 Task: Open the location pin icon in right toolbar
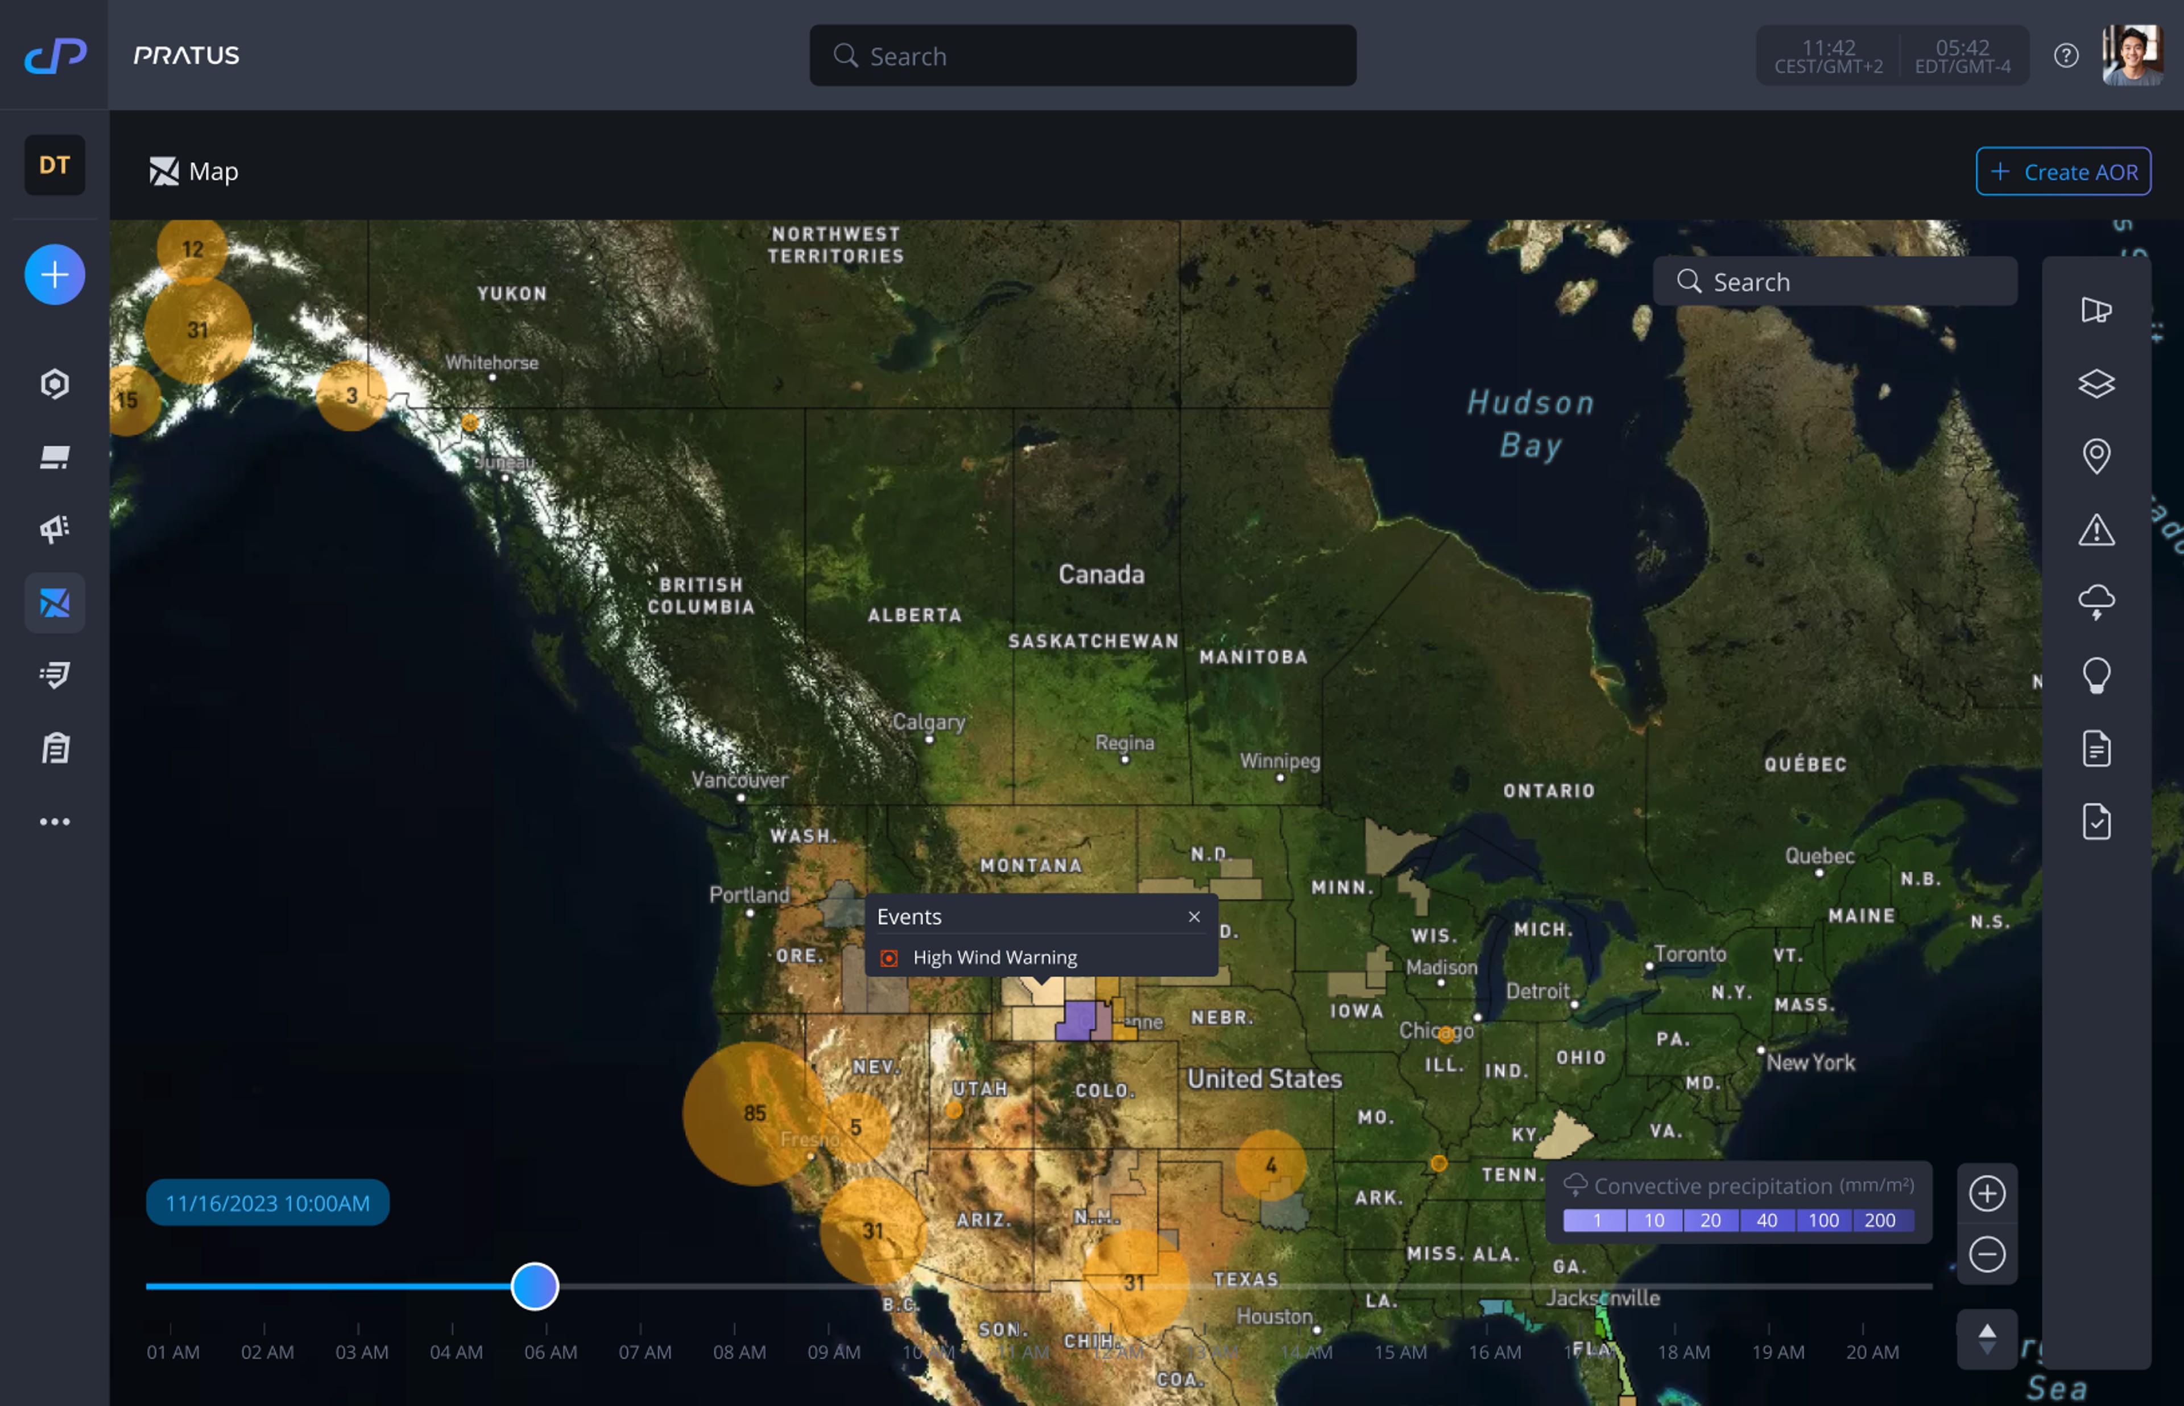[x=2096, y=456]
